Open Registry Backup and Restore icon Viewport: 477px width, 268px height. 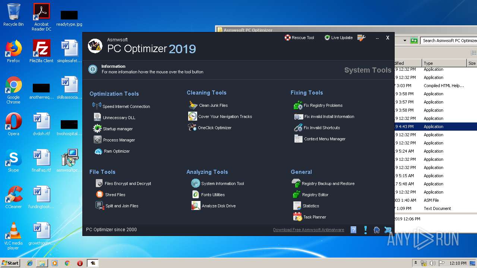[296, 183]
